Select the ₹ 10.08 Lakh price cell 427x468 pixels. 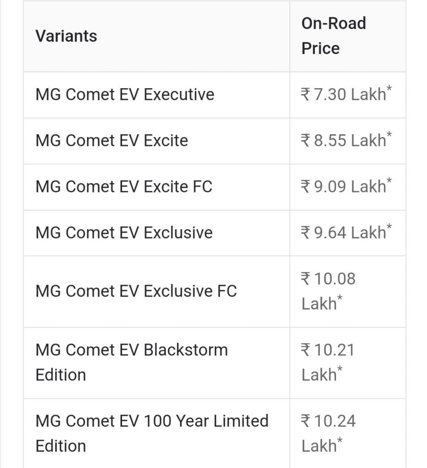(x=328, y=291)
